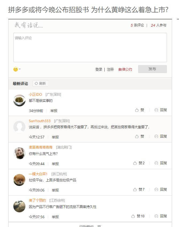The width and height of the screenshot is (179, 227).
Task: Open the 注册 register link
Action: coord(110,70)
